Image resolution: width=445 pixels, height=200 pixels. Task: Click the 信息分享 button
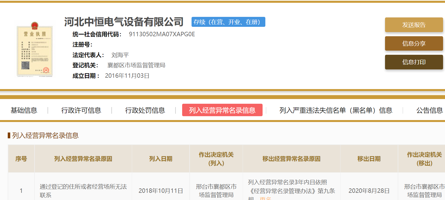pyautogui.click(x=414, y=43)
